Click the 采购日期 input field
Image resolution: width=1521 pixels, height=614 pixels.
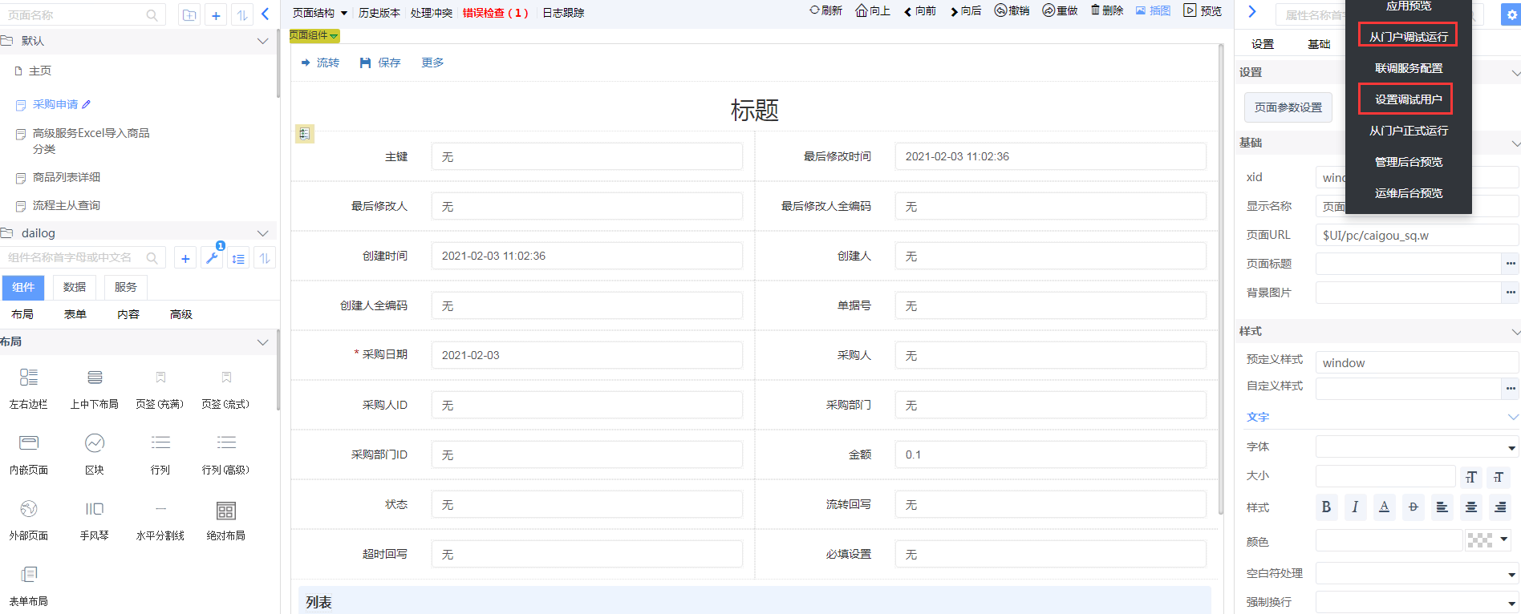click(586, 355)
